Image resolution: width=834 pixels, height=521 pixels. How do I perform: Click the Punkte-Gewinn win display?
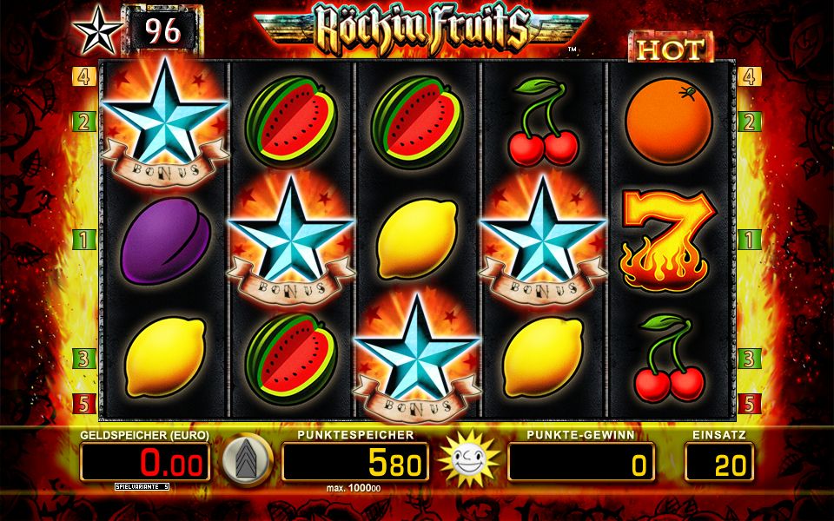(581, 462)
